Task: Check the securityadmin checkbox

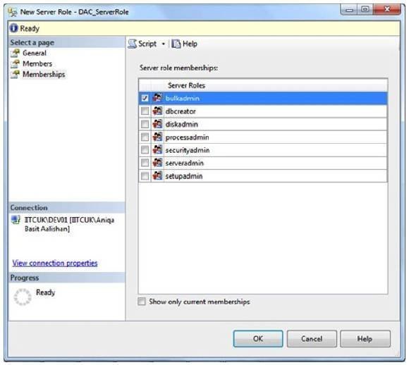Action: pyautogui.click(x=145, y=150)
